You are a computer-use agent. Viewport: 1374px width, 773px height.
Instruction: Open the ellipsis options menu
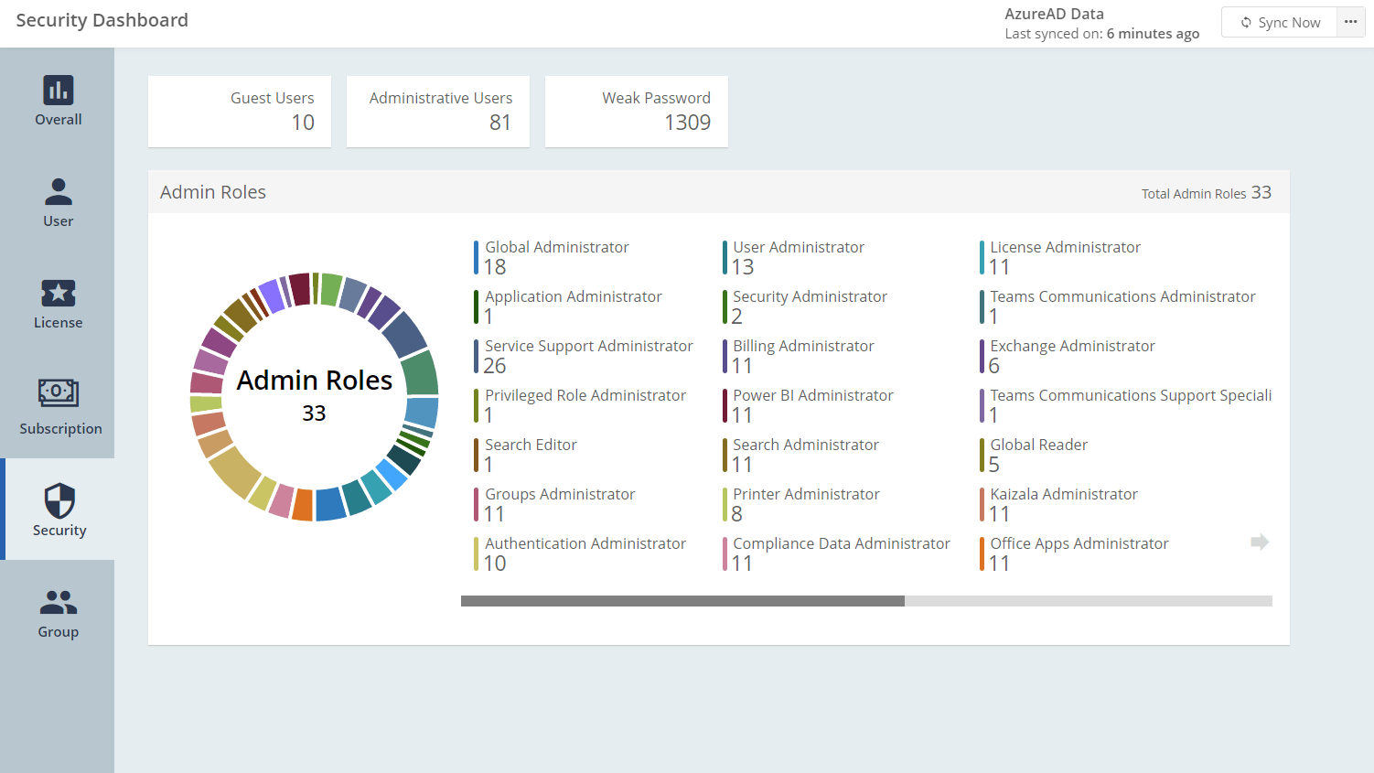click(1351, 21)
